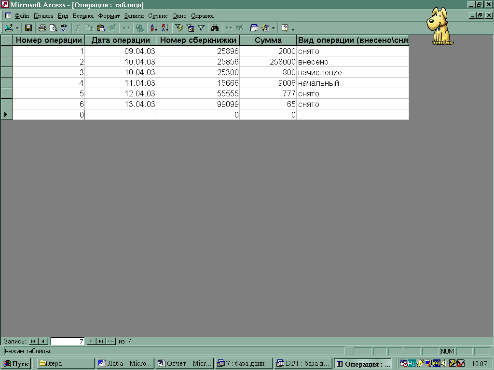Select the row selector for record 1

(6, 51)
